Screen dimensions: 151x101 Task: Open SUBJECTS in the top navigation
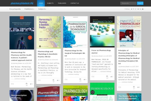click(x=50, y=3)
